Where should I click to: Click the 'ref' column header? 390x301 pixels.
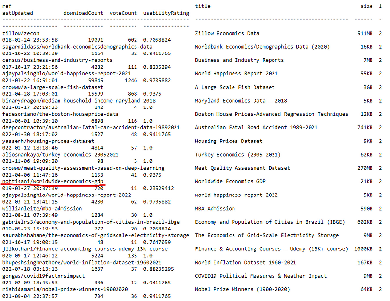coord(7,6)
